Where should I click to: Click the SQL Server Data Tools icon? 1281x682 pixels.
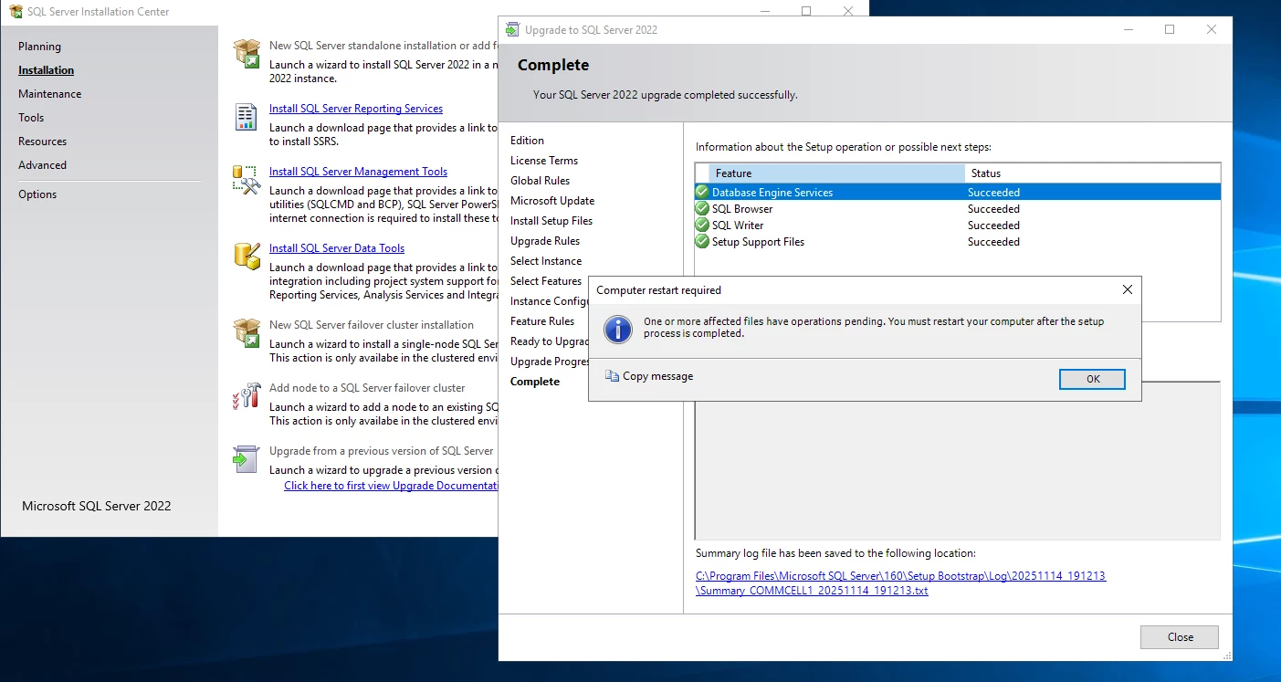point(247,256)
